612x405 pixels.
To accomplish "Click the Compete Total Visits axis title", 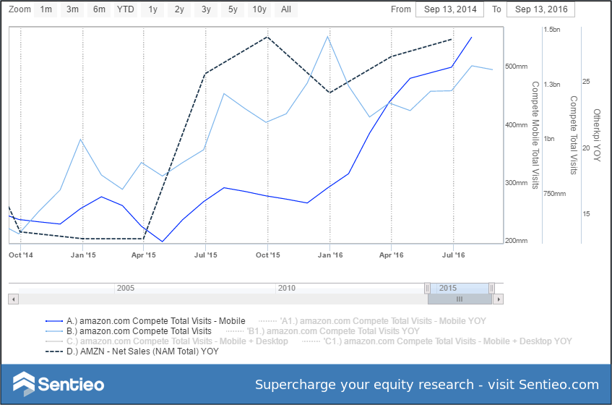I will [x=574, y=135].
